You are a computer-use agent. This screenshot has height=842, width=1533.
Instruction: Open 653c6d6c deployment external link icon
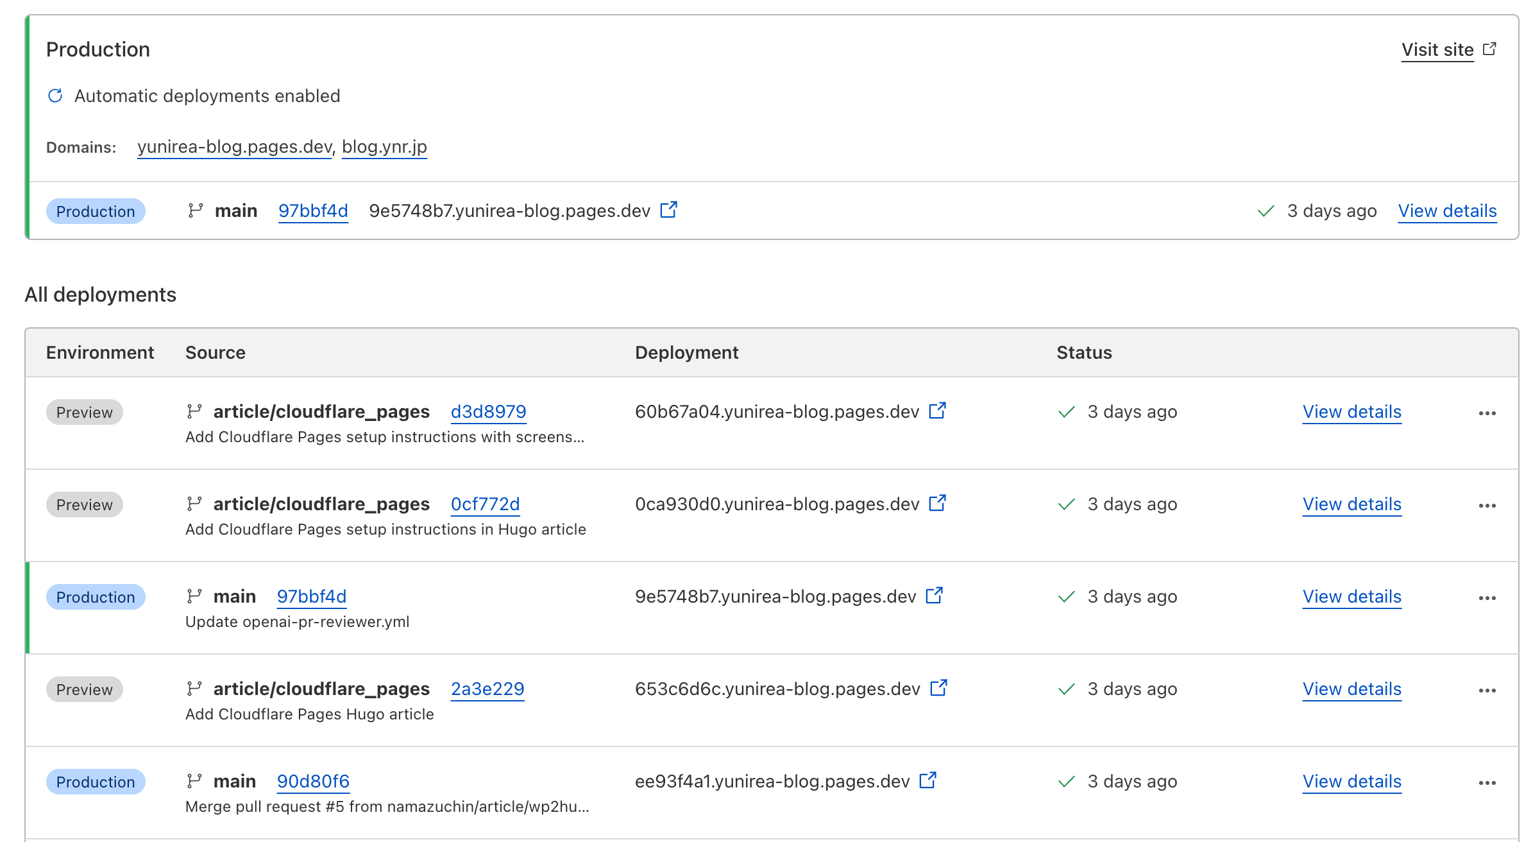coord(938,688)
